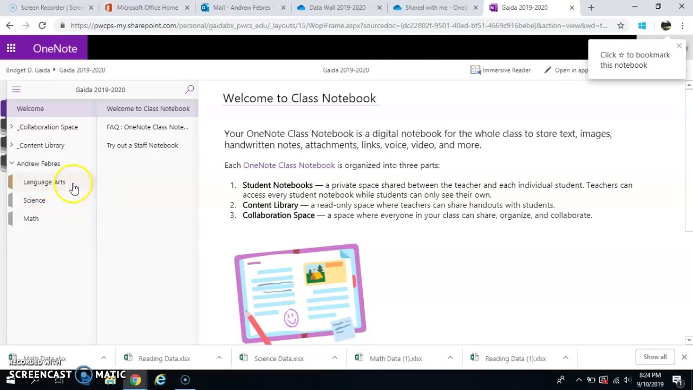693x390 pixels.
Task: Bookmark page with the star icon
Action: 620,25
